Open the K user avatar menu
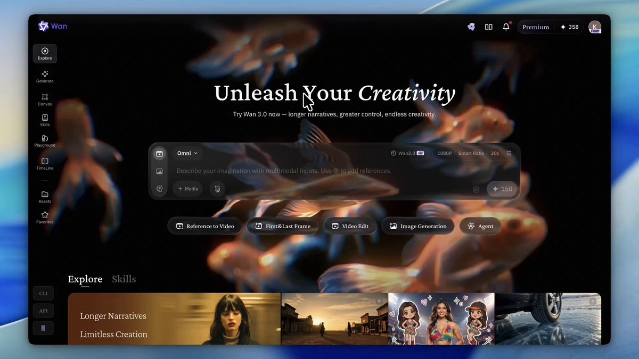The width and height of the screenshot is (639, 359). 595,27
